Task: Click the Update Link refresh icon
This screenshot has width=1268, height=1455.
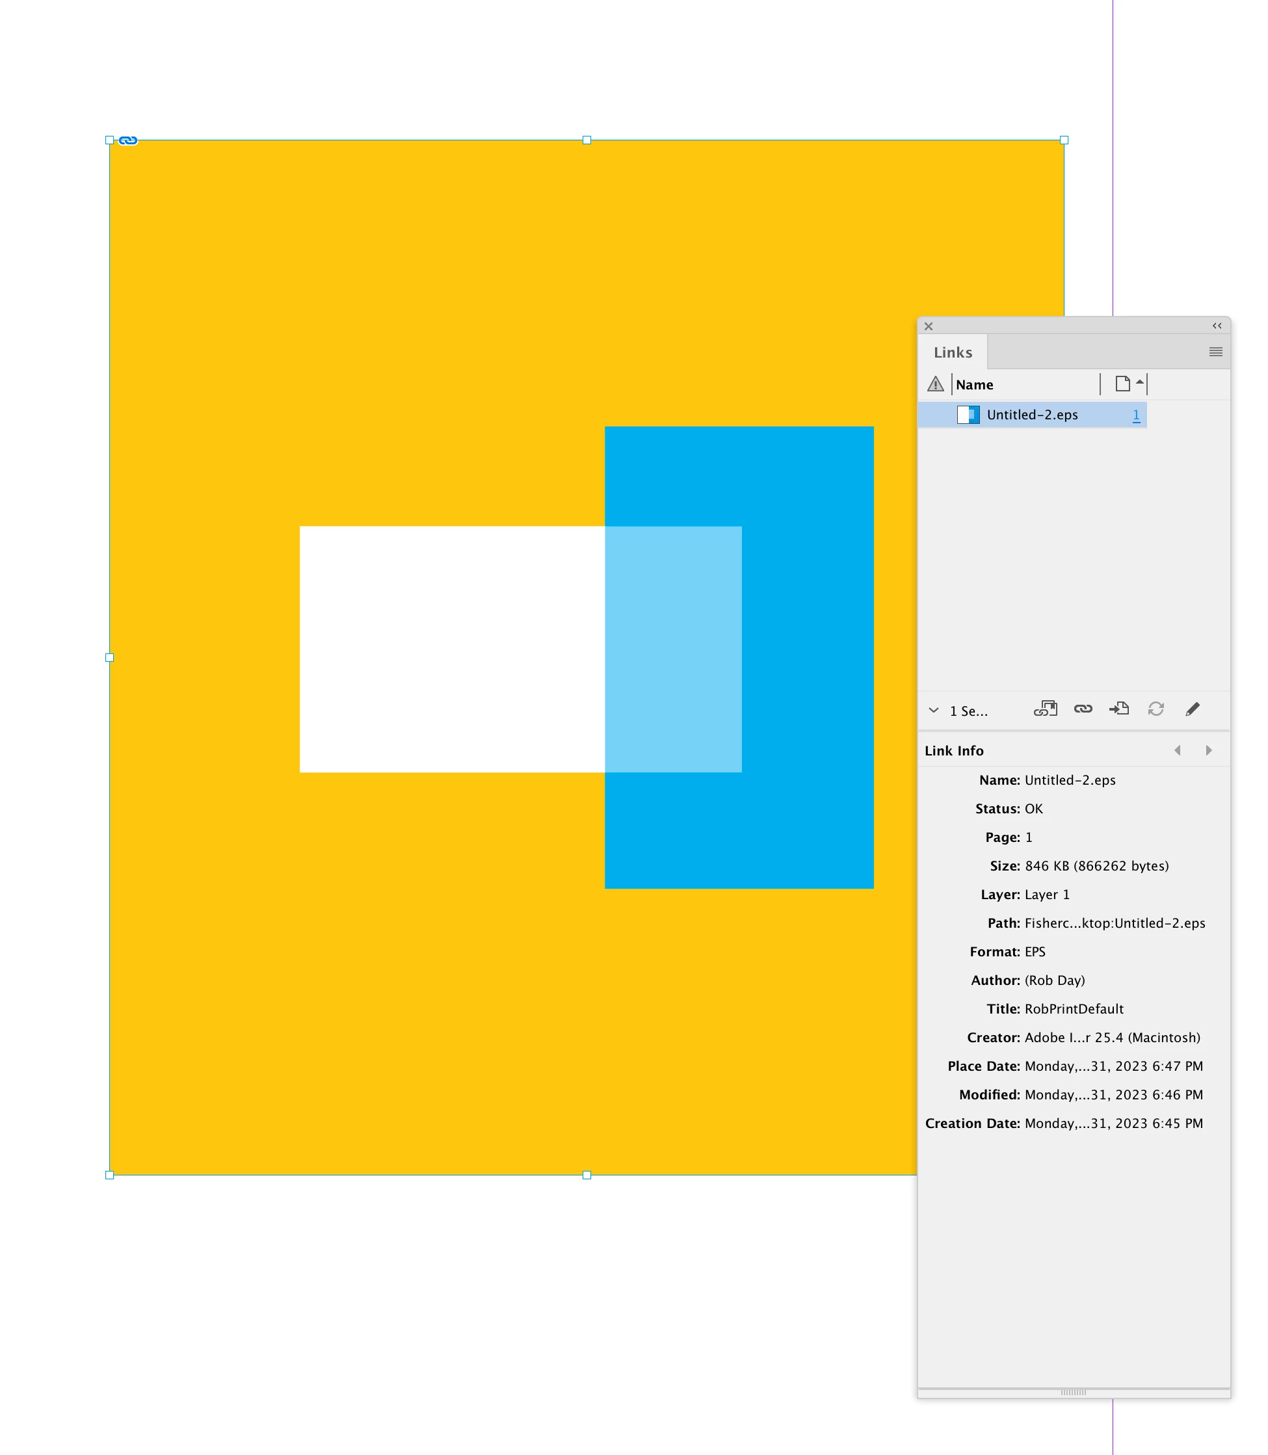Action: [x=1156, y=709]
